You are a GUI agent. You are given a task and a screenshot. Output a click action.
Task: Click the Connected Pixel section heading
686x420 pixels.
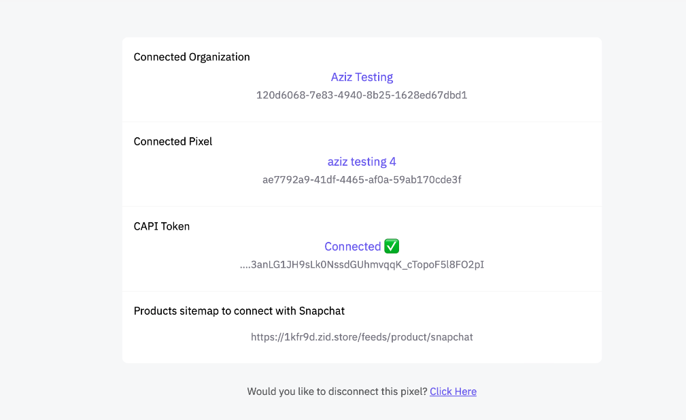pos(173,142)
